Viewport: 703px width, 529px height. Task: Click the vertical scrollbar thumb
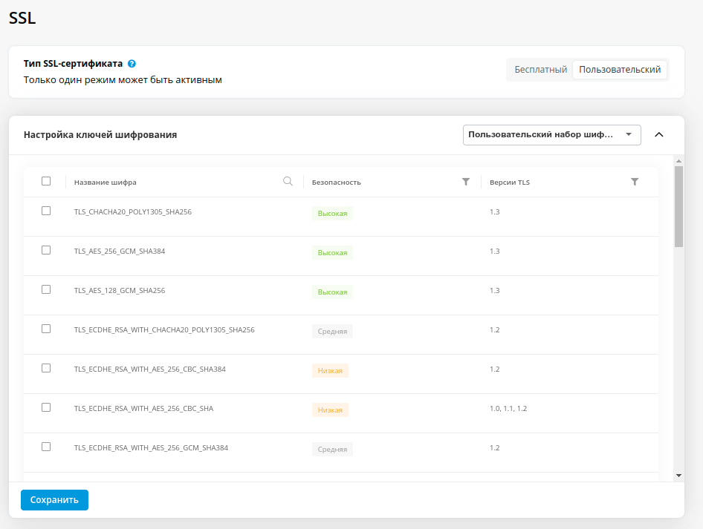pos(678,206)
